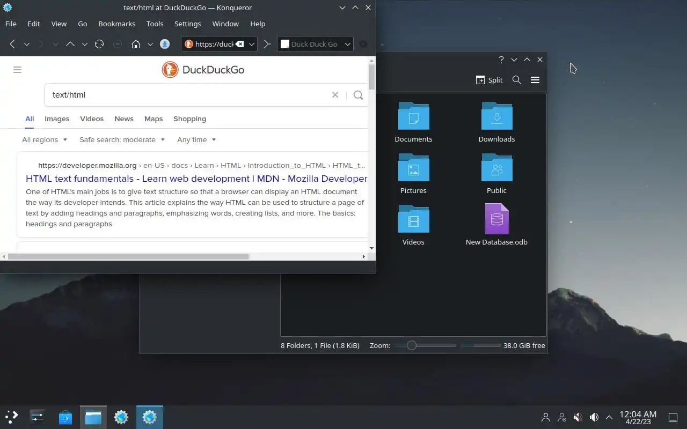This screenshot has height=429, width=687.
Task: Expand the Any time filter
Action: pos(196,139)
